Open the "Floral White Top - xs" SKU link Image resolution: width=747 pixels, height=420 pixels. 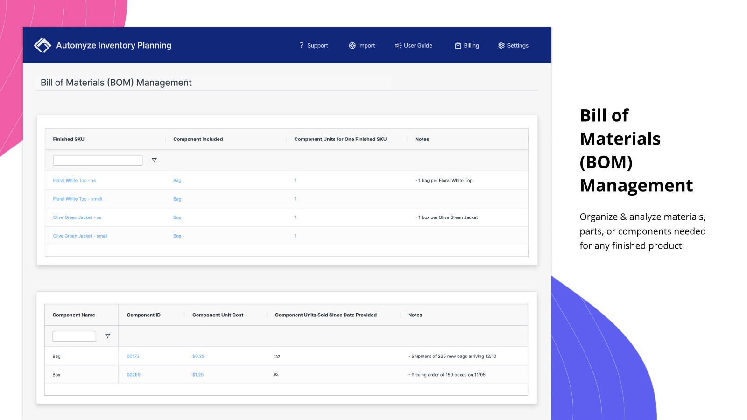[74, 180]
